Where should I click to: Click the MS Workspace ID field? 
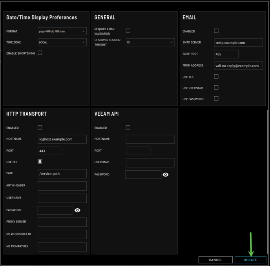pyautogui.click(x=62, y=235)
